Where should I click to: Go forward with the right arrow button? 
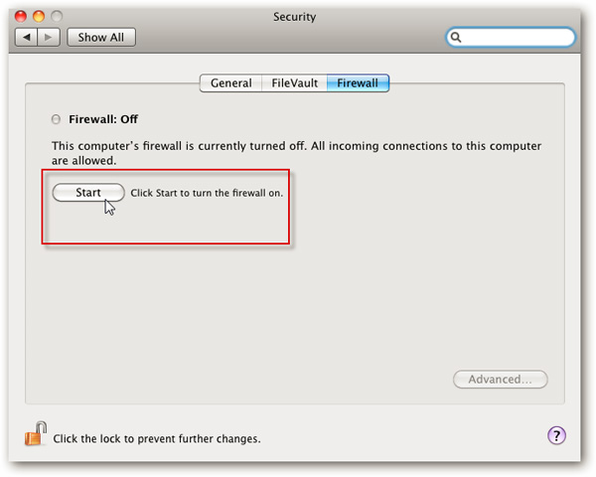(x=50, y=37)
